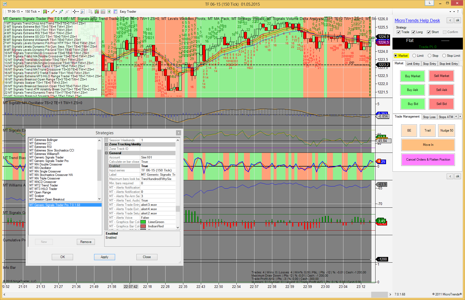Select the pencil drawing tools icon

pyautogui.click(x=53, y=12)
